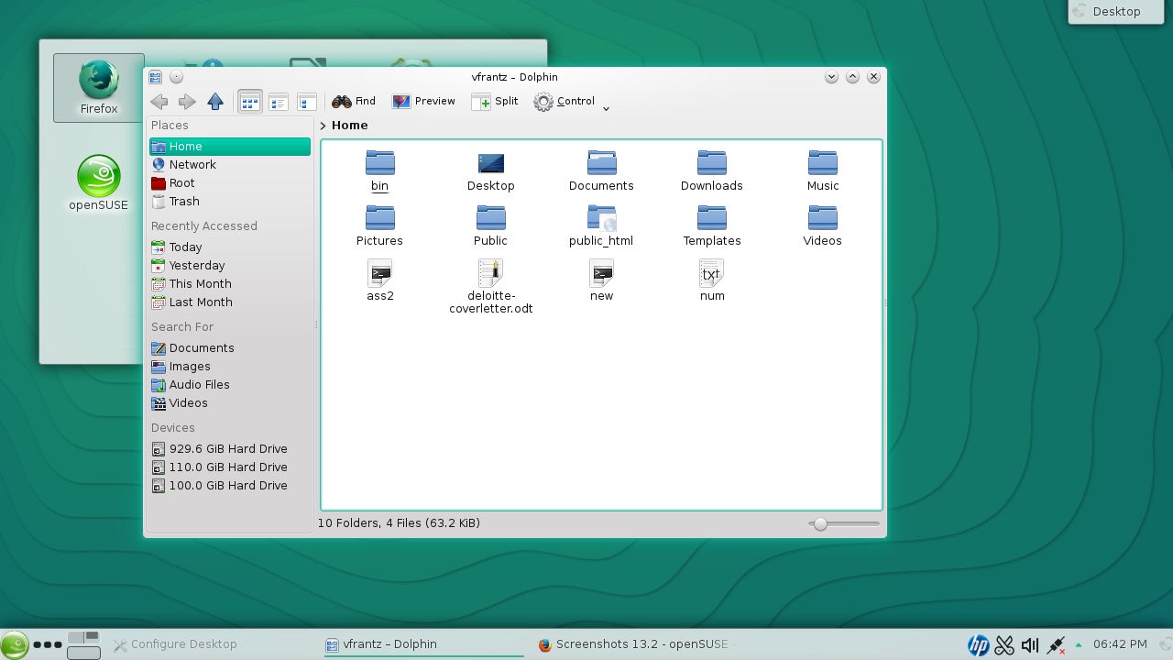This screenshot has height=660, width=1173.
Task: Click the volume icon in system tray
Action: tap(1030, 645)
